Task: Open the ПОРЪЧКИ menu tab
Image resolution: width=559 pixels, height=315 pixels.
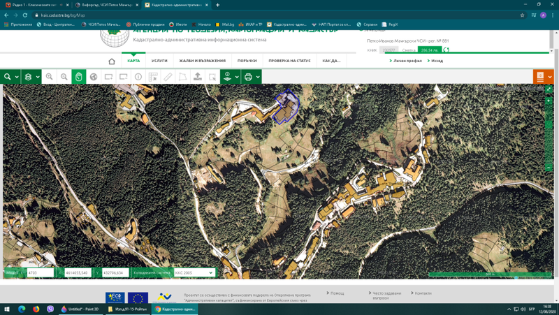Action: 247,61
